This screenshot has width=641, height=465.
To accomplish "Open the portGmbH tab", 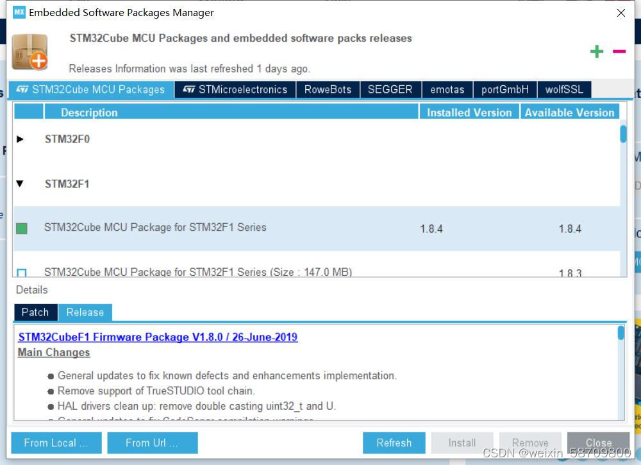I will [505, 90].
